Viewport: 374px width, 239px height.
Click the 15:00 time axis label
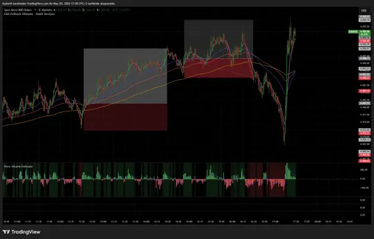click(x=189, y=222)
